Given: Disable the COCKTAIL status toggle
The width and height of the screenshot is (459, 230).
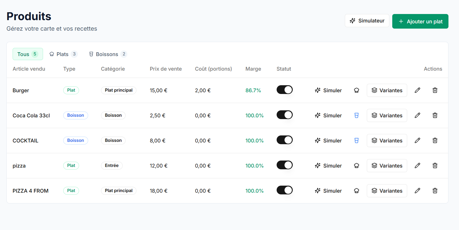Looking at the screenshot, I should pos(285,140).
